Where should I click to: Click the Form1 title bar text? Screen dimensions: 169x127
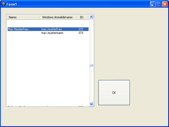coord(12,5)
